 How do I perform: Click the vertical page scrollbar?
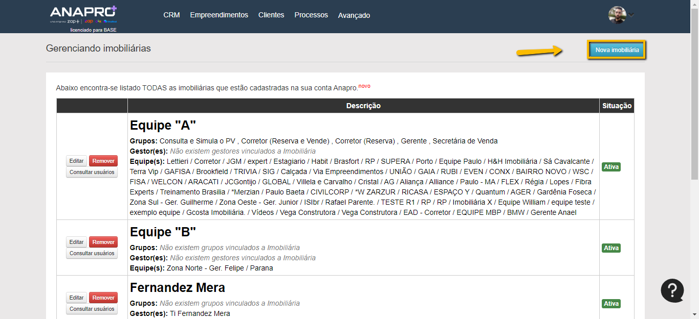tap(694, 102)
